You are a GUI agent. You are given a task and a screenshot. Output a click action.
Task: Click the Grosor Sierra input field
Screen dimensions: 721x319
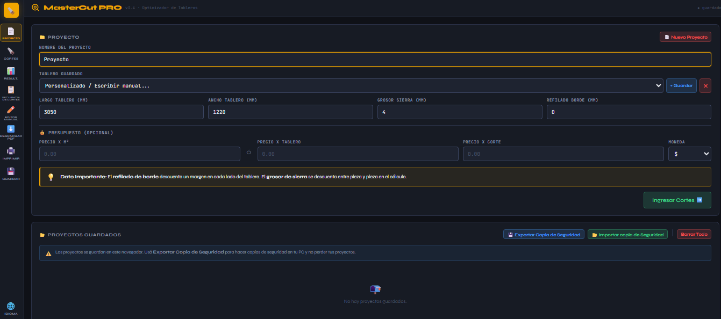click(x=460, y=112)
